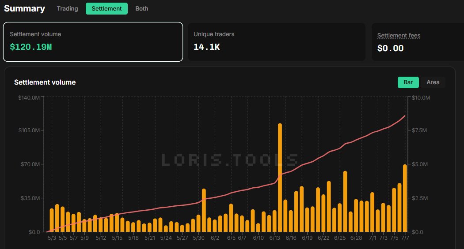Click the Summary heading
The width and height of the screenshot is (464, 249).
point(25,8)
